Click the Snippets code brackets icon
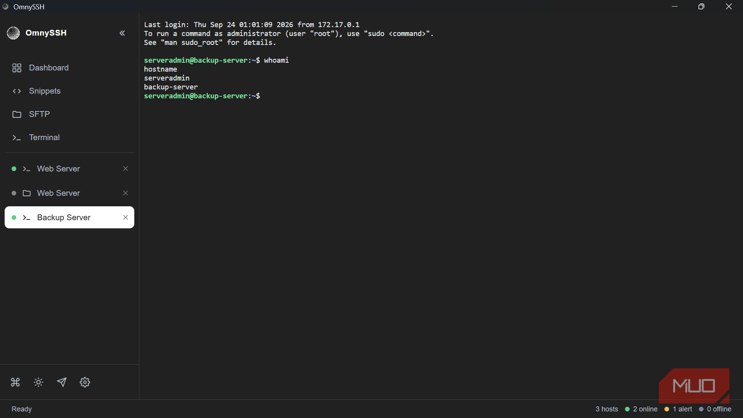 pos(17,91)
